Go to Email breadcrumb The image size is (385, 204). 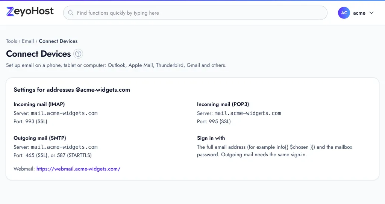[28, 41]
